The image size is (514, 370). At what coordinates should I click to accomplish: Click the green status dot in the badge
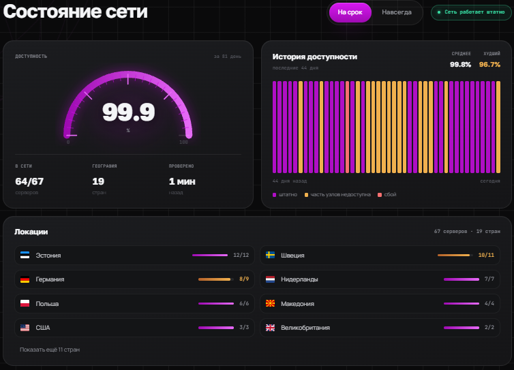pos(439,12)
